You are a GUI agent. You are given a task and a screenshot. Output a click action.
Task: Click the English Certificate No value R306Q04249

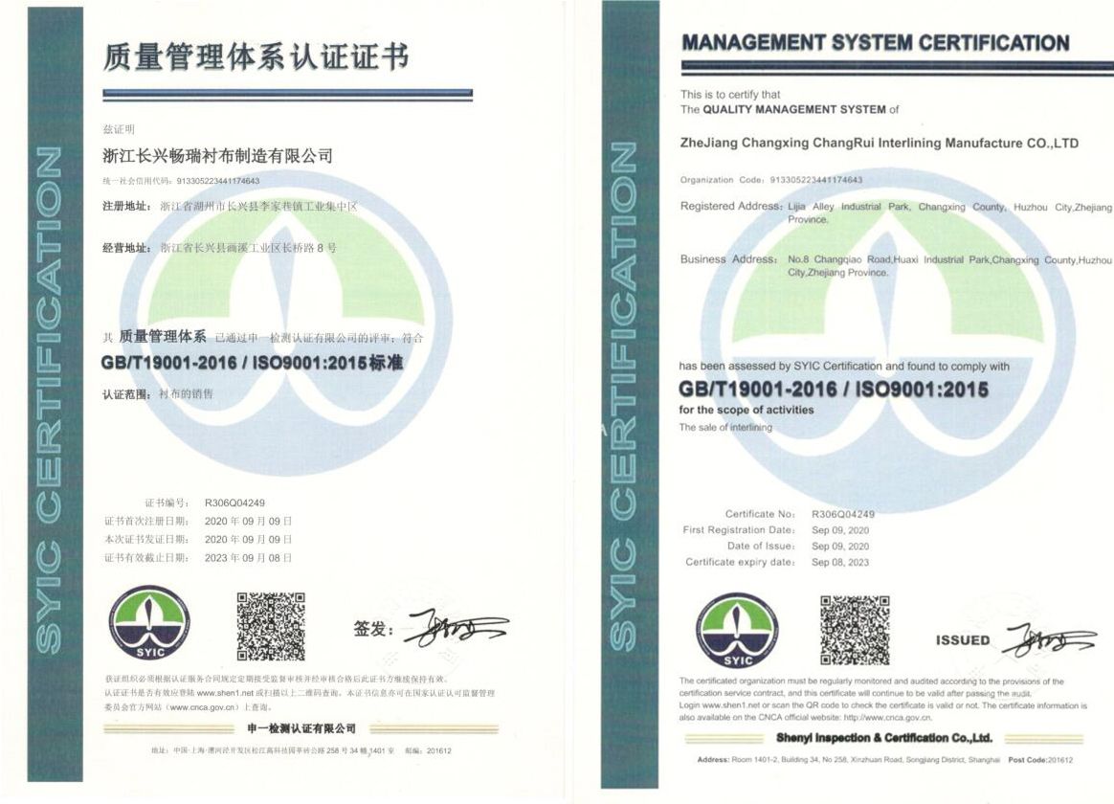click(x=842, y=514)
